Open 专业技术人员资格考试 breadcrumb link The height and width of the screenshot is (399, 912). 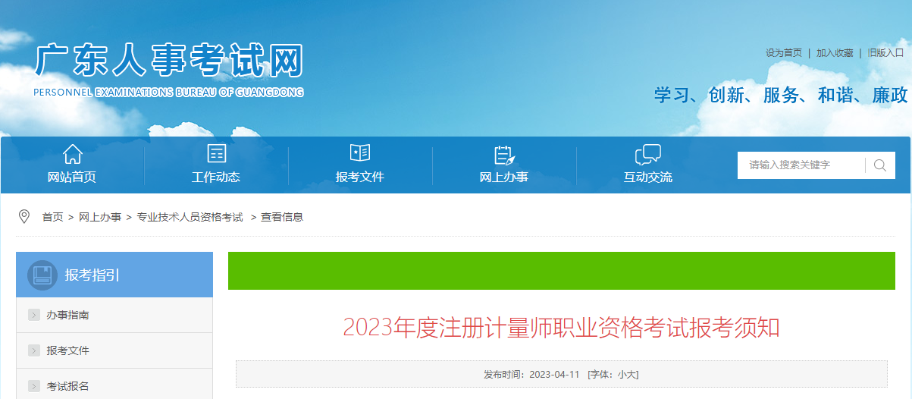coord(190,217)
